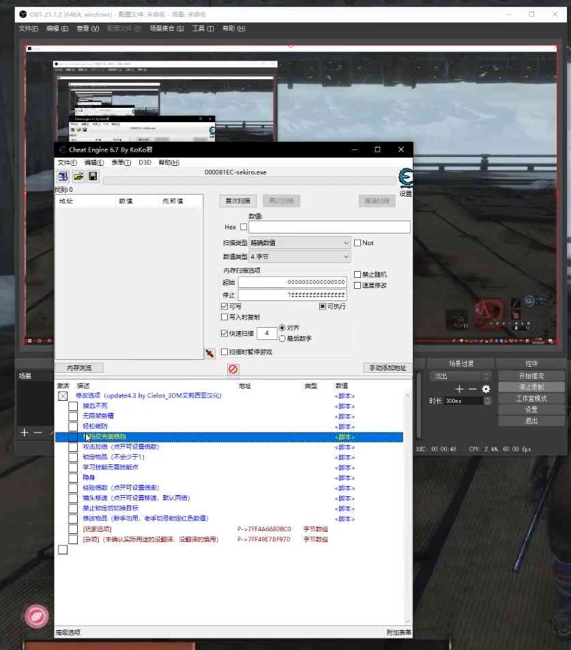Screen dimensions: 571x650
Task: Open the 表单(T) menu in Cheat Engine
Action: pyautogui.click(x=121, y=162)
